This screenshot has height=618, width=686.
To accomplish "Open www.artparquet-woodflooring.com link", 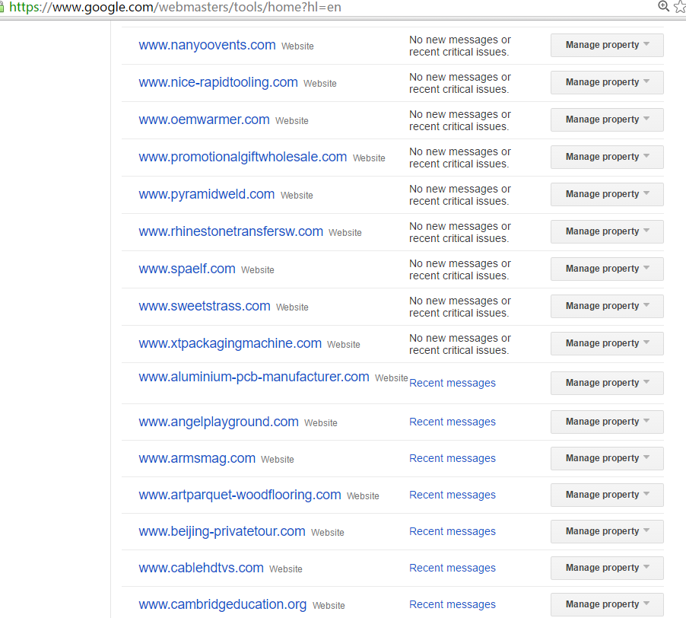I will tap(240, 495).
